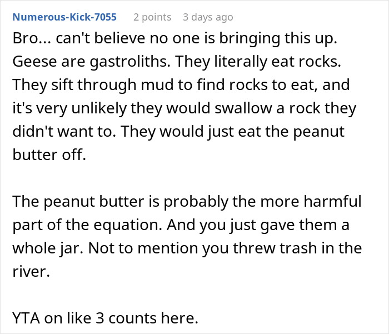Open the Numerous-Kick-7055 user profile
Screen dimensions: 389x334
point(64,17)
